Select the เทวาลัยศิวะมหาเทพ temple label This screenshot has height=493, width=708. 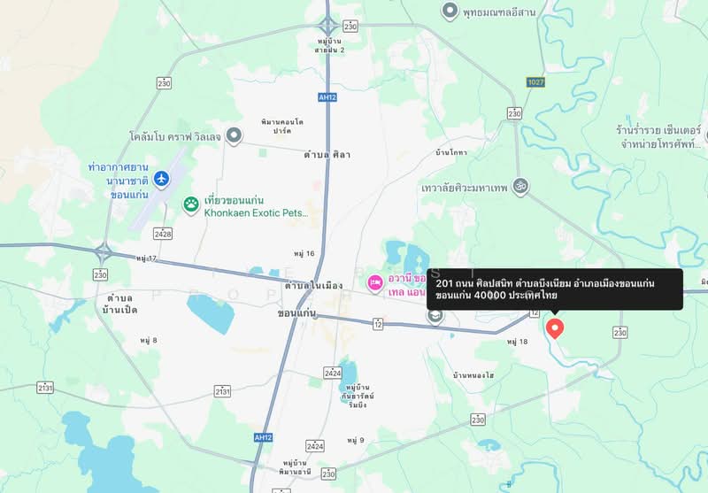(464, 188)
